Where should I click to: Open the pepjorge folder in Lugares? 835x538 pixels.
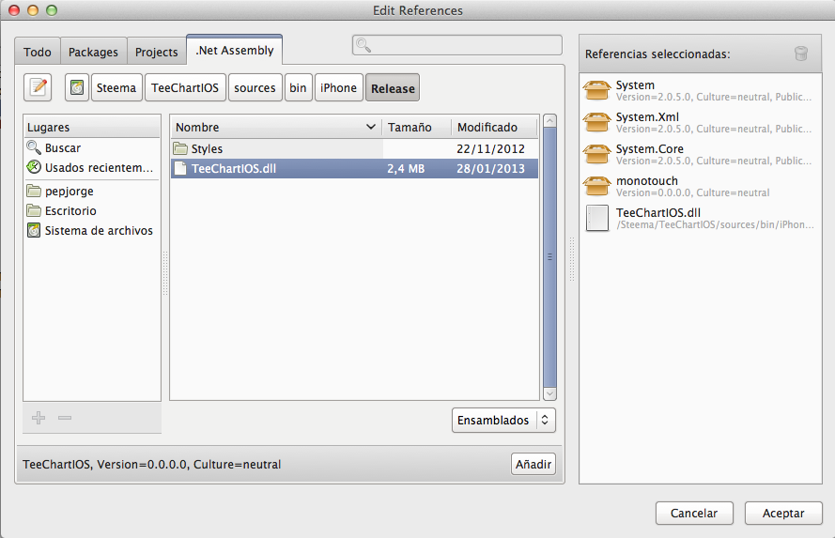(92, 191)
